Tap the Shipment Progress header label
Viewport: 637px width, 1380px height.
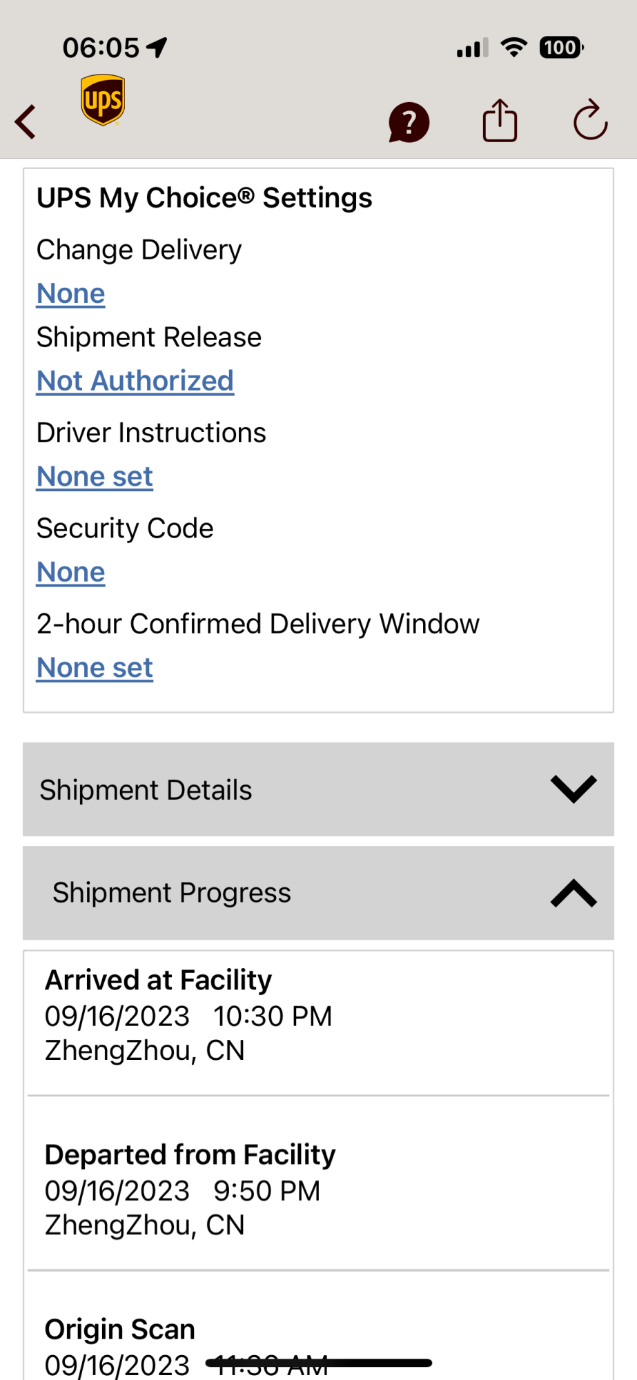tap(172, 893)
